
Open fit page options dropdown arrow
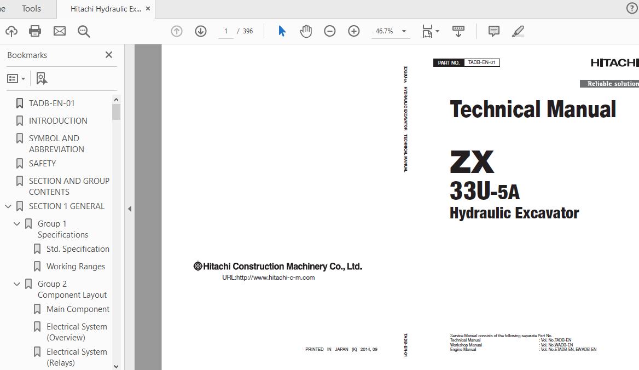437,31
